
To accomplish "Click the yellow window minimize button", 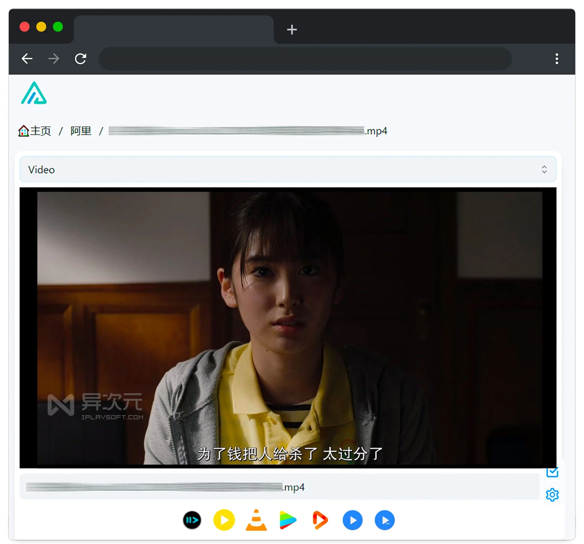I will pos(41,27).
